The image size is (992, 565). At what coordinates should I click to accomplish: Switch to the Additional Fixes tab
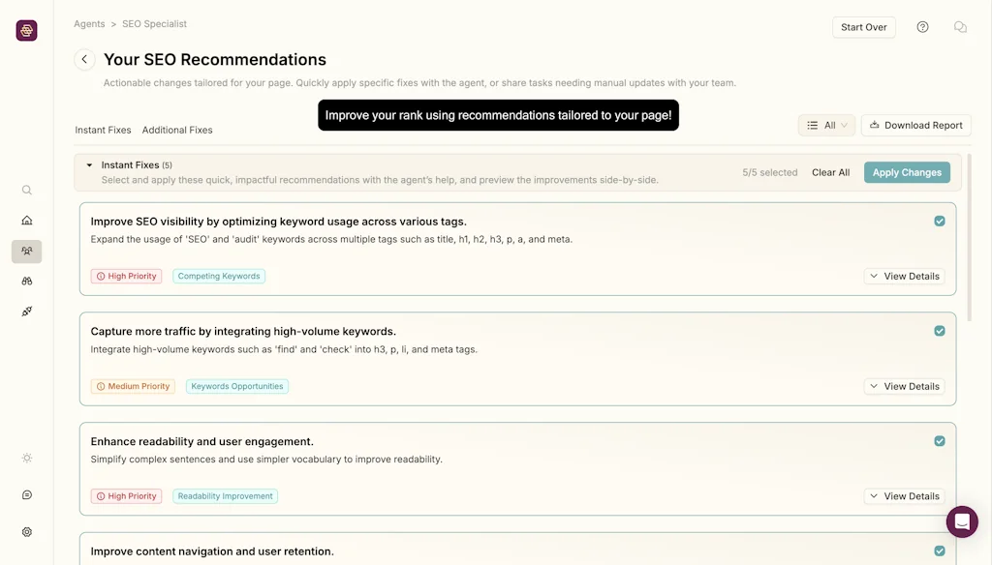(x=177, y=130)
